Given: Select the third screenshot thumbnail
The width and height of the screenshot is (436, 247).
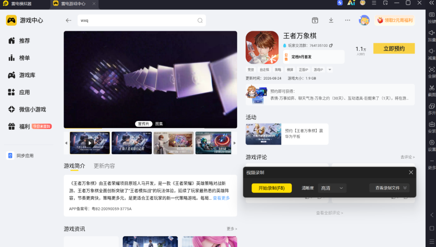Looking at the screenshot, I should coord(173,143).
